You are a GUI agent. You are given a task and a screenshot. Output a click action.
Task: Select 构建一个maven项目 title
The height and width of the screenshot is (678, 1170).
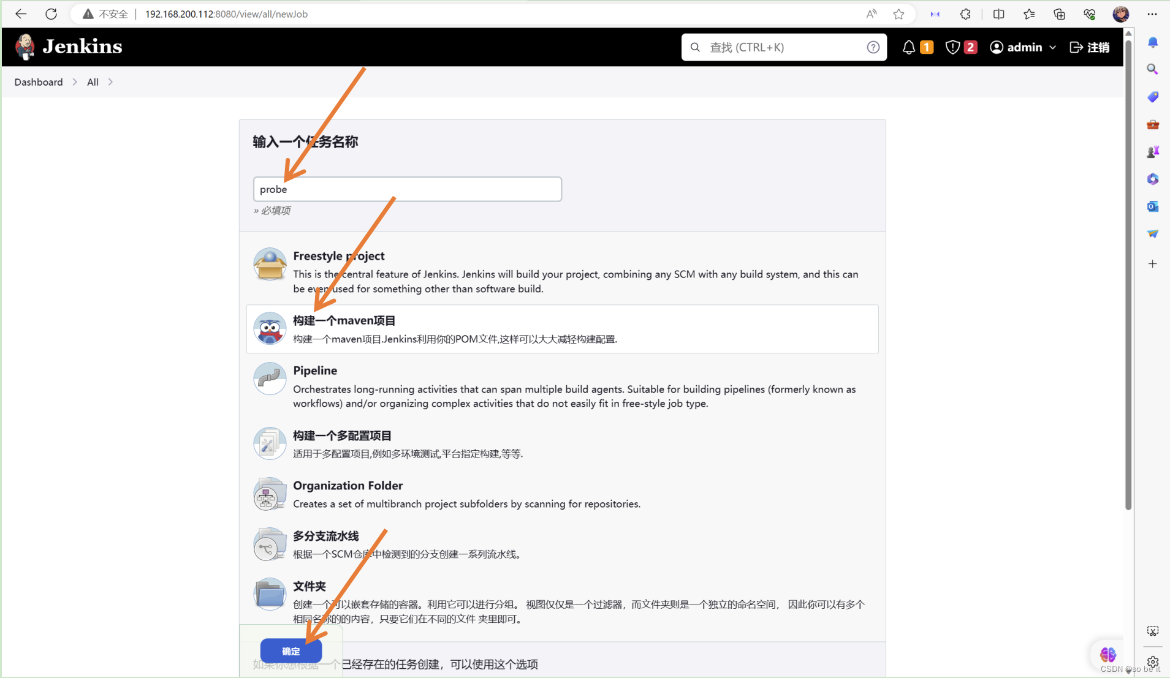click(344, 320)
